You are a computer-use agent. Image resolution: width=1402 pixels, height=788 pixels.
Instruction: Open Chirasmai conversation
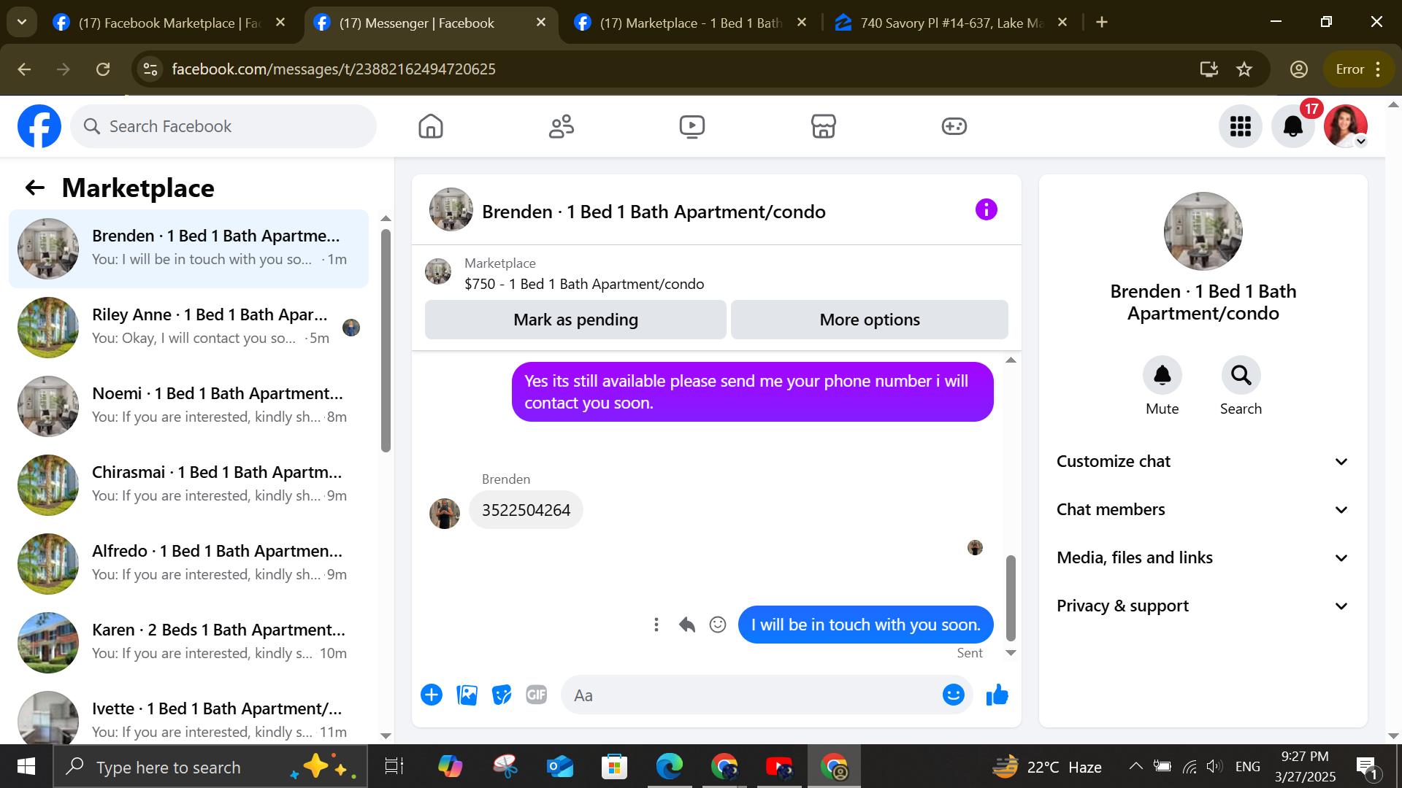click(188, 484)
